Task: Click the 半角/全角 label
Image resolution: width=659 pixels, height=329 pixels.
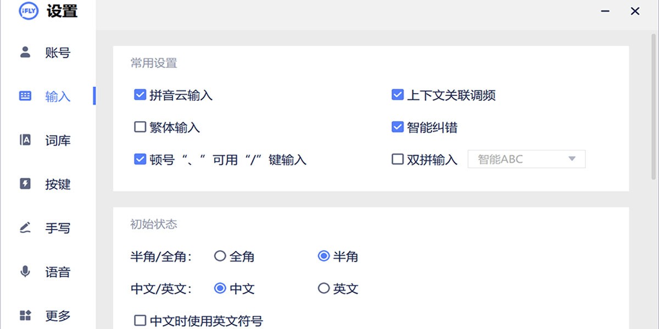Action: pos(161,257)
